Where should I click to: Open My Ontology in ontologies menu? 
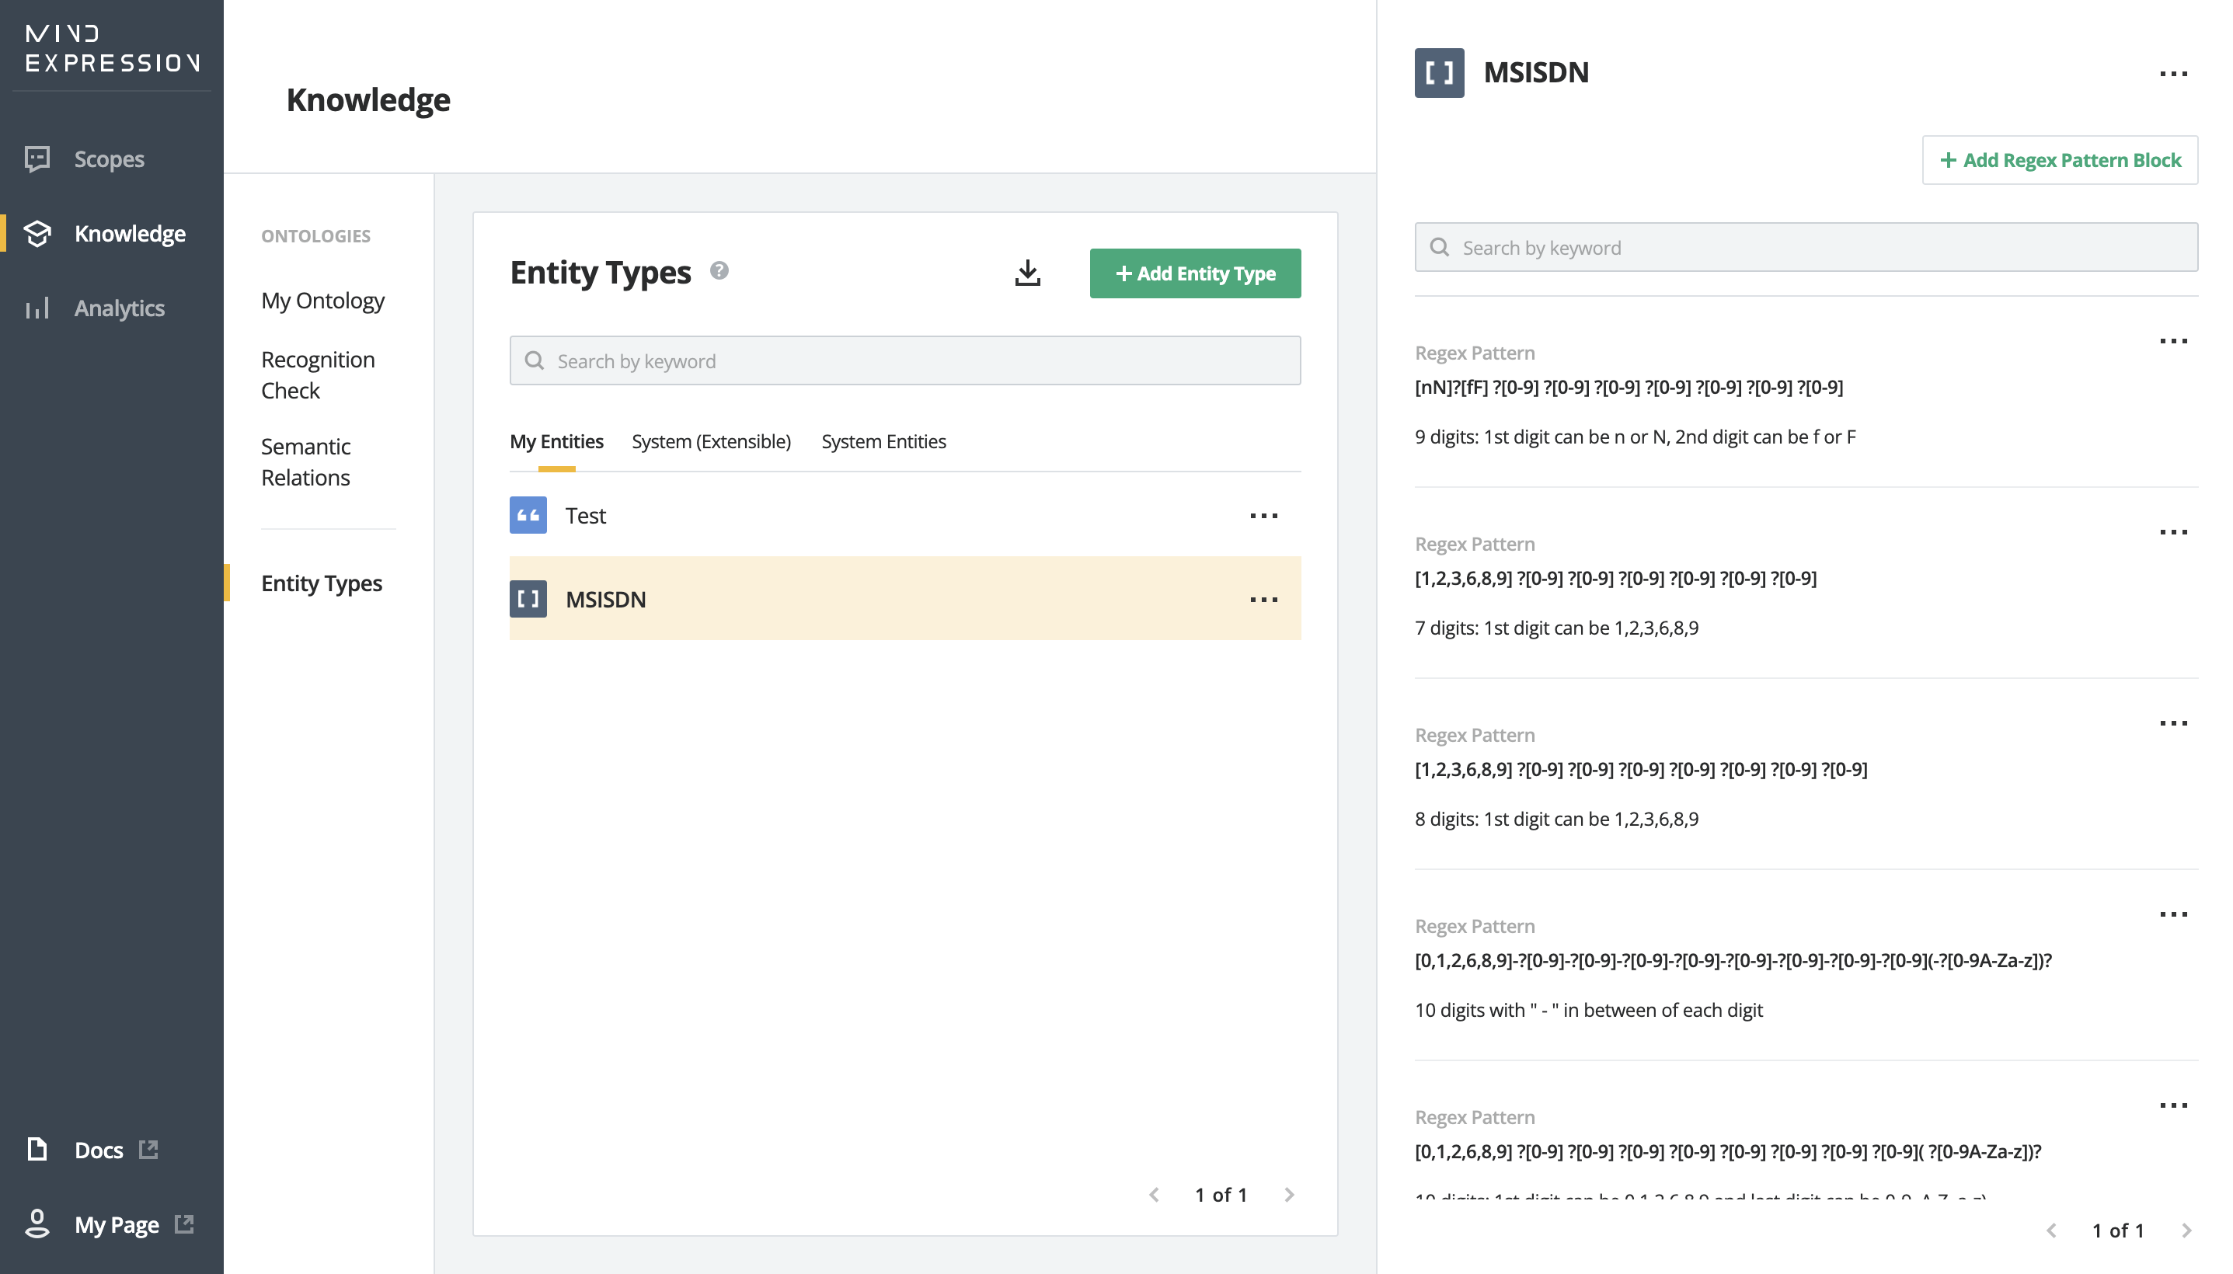(x=322, y=300)
